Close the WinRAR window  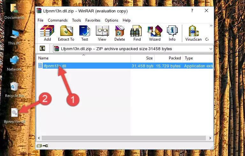[206, 10]
